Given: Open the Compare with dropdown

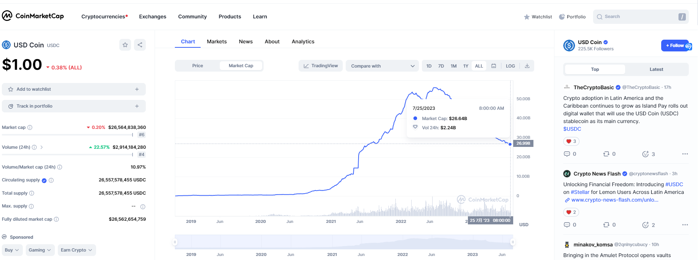Looking at the screenshot, I should 382,66.
